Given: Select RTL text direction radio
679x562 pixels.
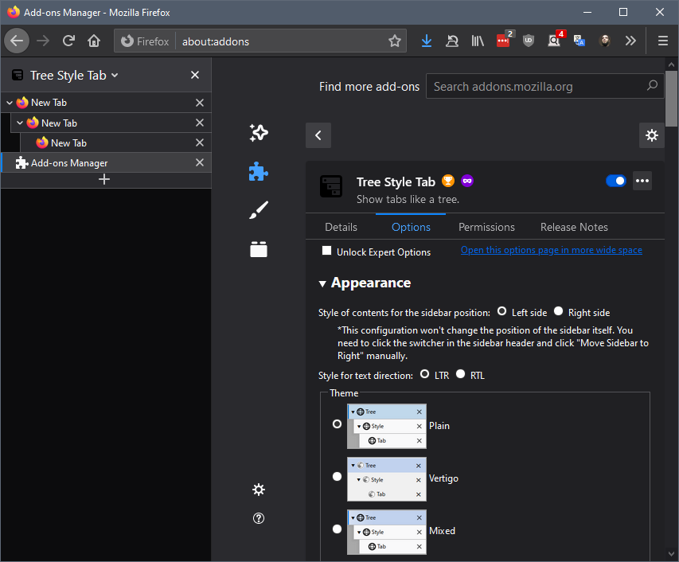Looking at the screenshot, I should [460, 373].
